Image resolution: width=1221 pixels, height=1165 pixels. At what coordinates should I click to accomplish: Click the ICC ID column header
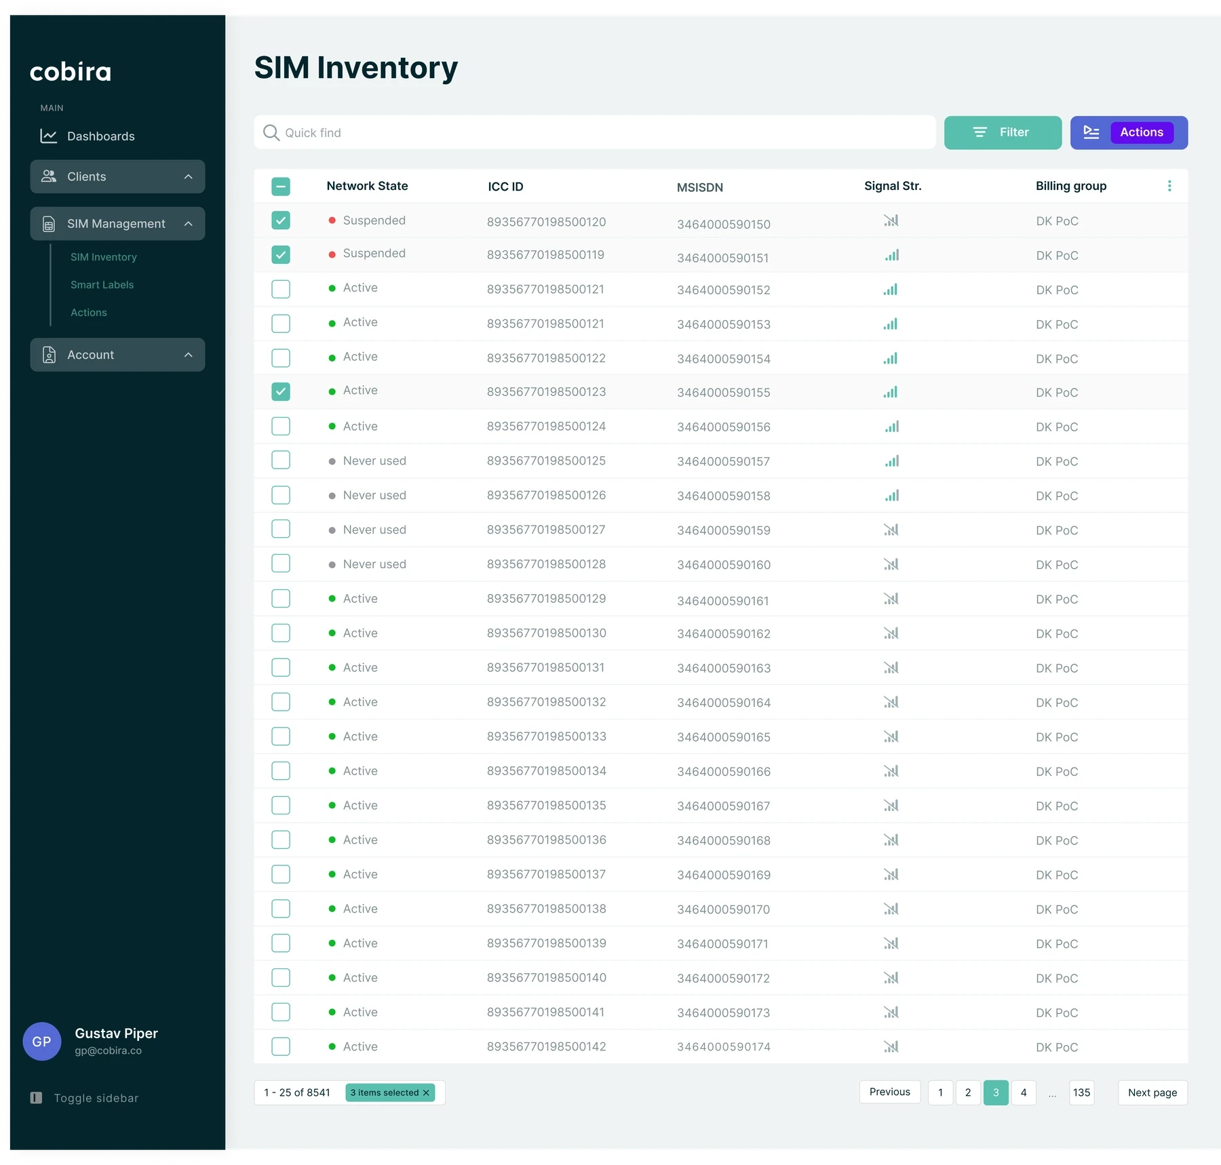505,186
